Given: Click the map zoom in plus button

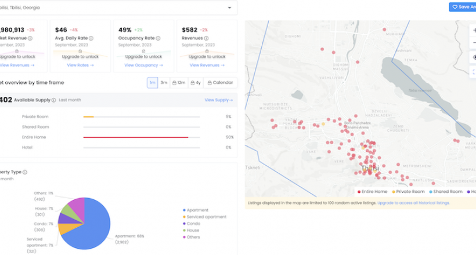Looking at the screenshot, I should (474, 30).
